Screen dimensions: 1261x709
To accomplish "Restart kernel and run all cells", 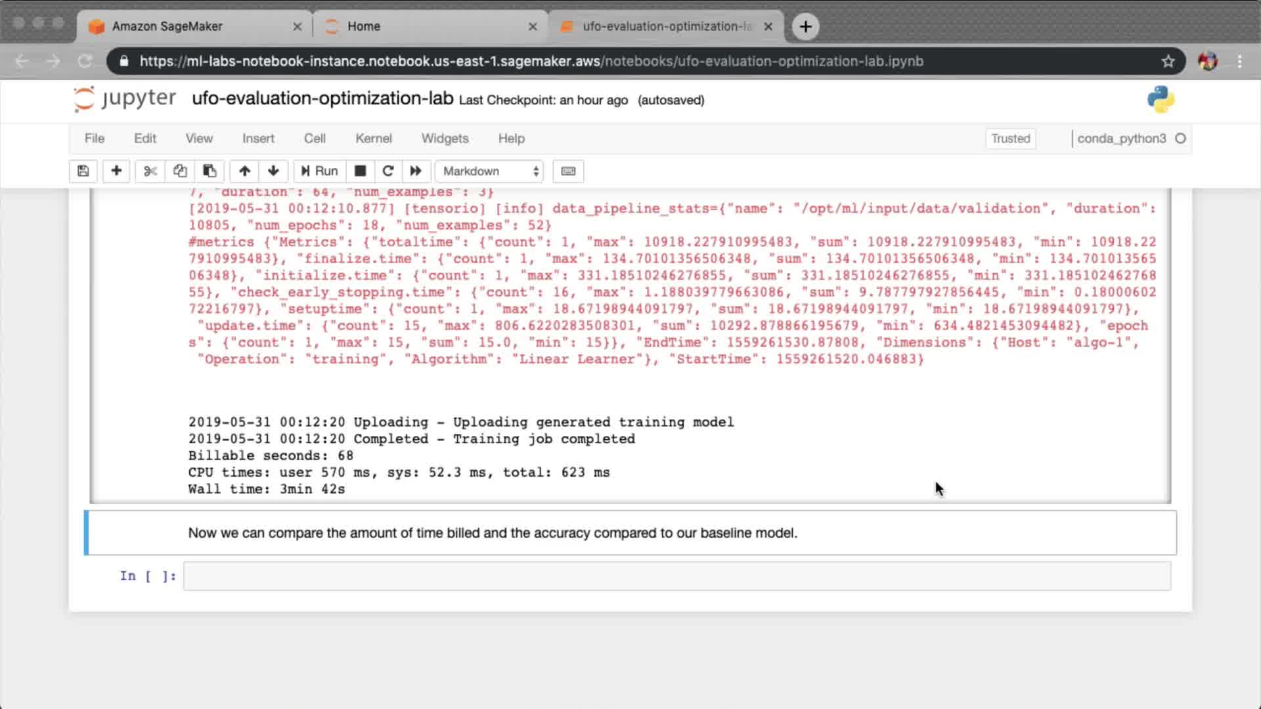I will click(x=416, y=171).
